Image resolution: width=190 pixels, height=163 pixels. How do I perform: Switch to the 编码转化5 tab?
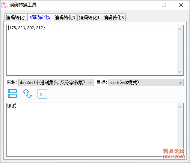113,18
